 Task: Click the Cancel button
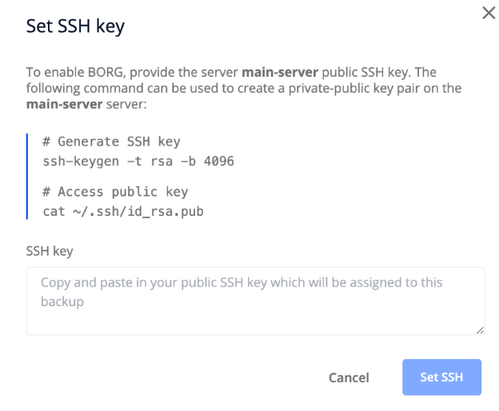pos(349,377)
